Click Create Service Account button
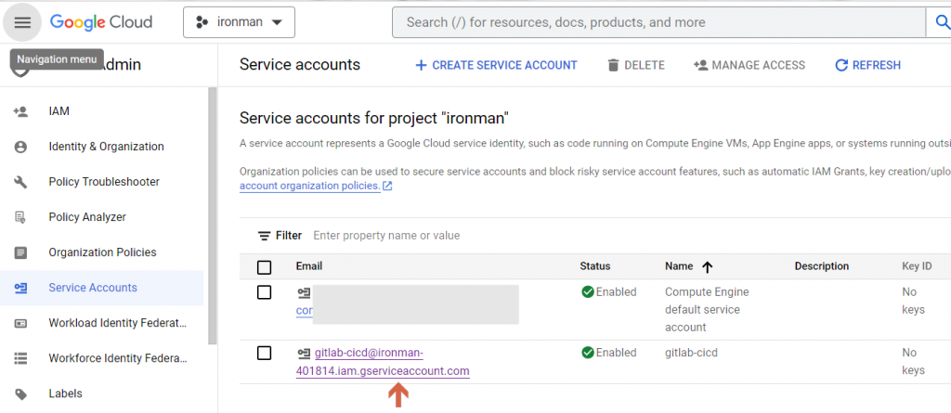Viewport: 951px width, 413px height. [x=496, y=65]
